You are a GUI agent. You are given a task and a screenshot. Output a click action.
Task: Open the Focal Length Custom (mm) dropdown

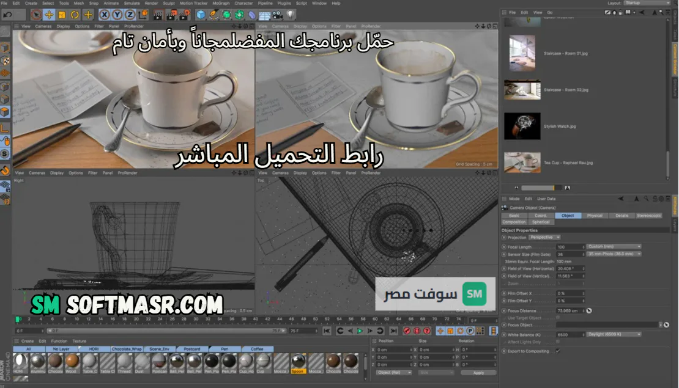[x=614, y=247]
